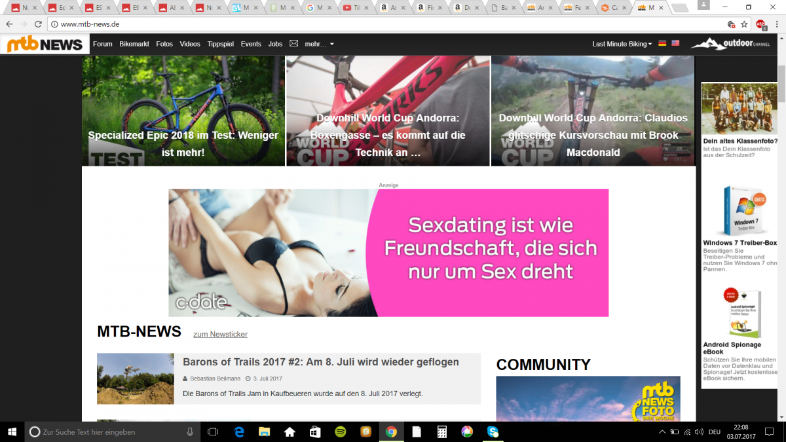Go to the Fotos section
This screenshot has height=442, width=786.
pos(164,44)
